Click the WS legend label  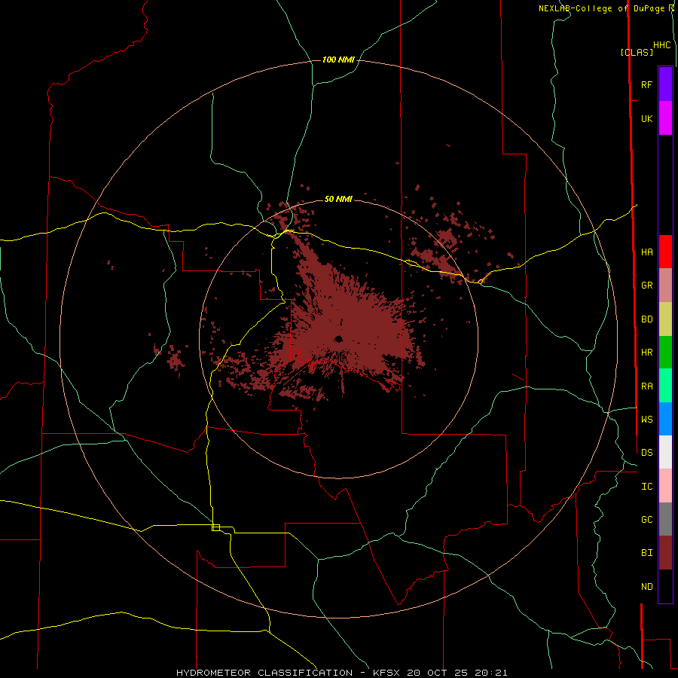(x=646, y=419)
